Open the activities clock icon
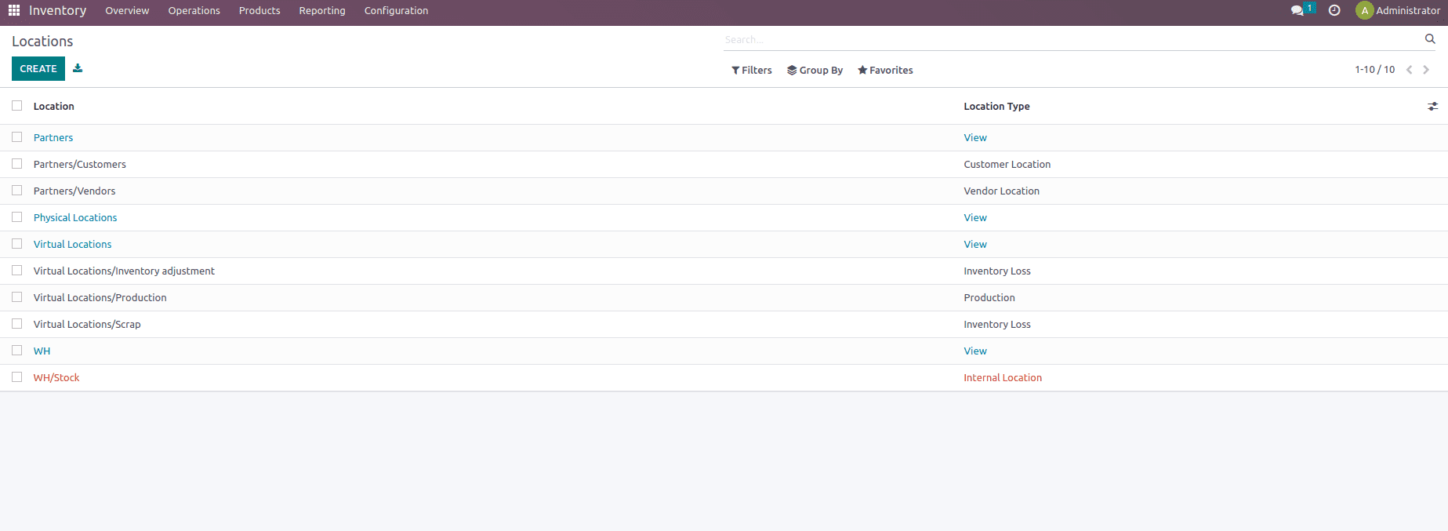The width and height of the screenshot is (1448, 531). pyautogui.click(x=1334, y=10)
